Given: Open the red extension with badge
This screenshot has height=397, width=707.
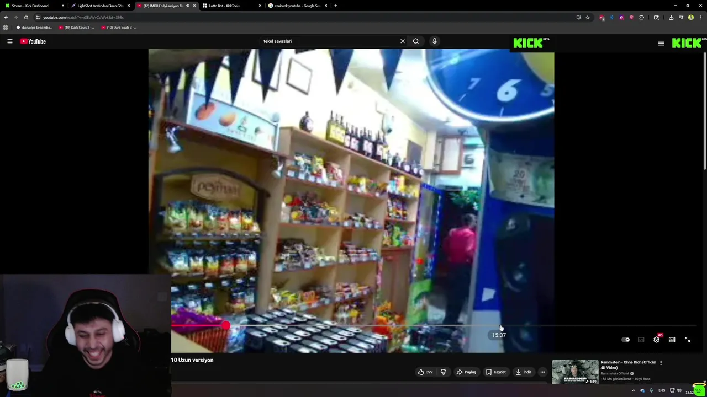Looking at the screenshot, I should (602, 17).
